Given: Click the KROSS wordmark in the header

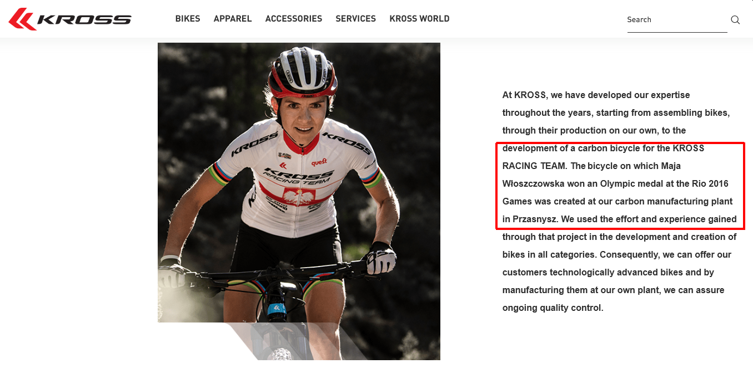Looking at the screenshot, I should tap(84, 19).
